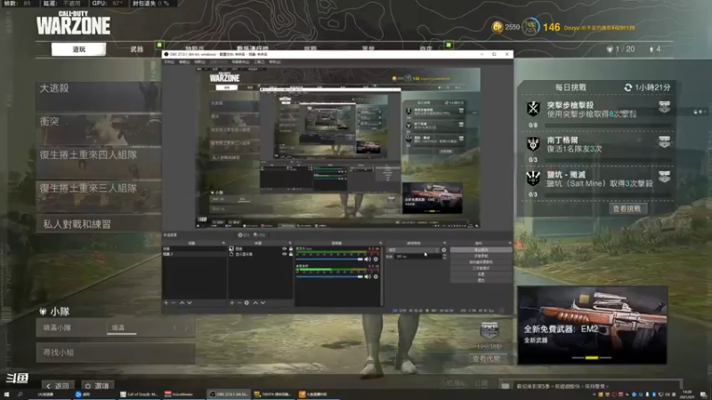Select the second scene in the Scenes list

tap(194, 254)
